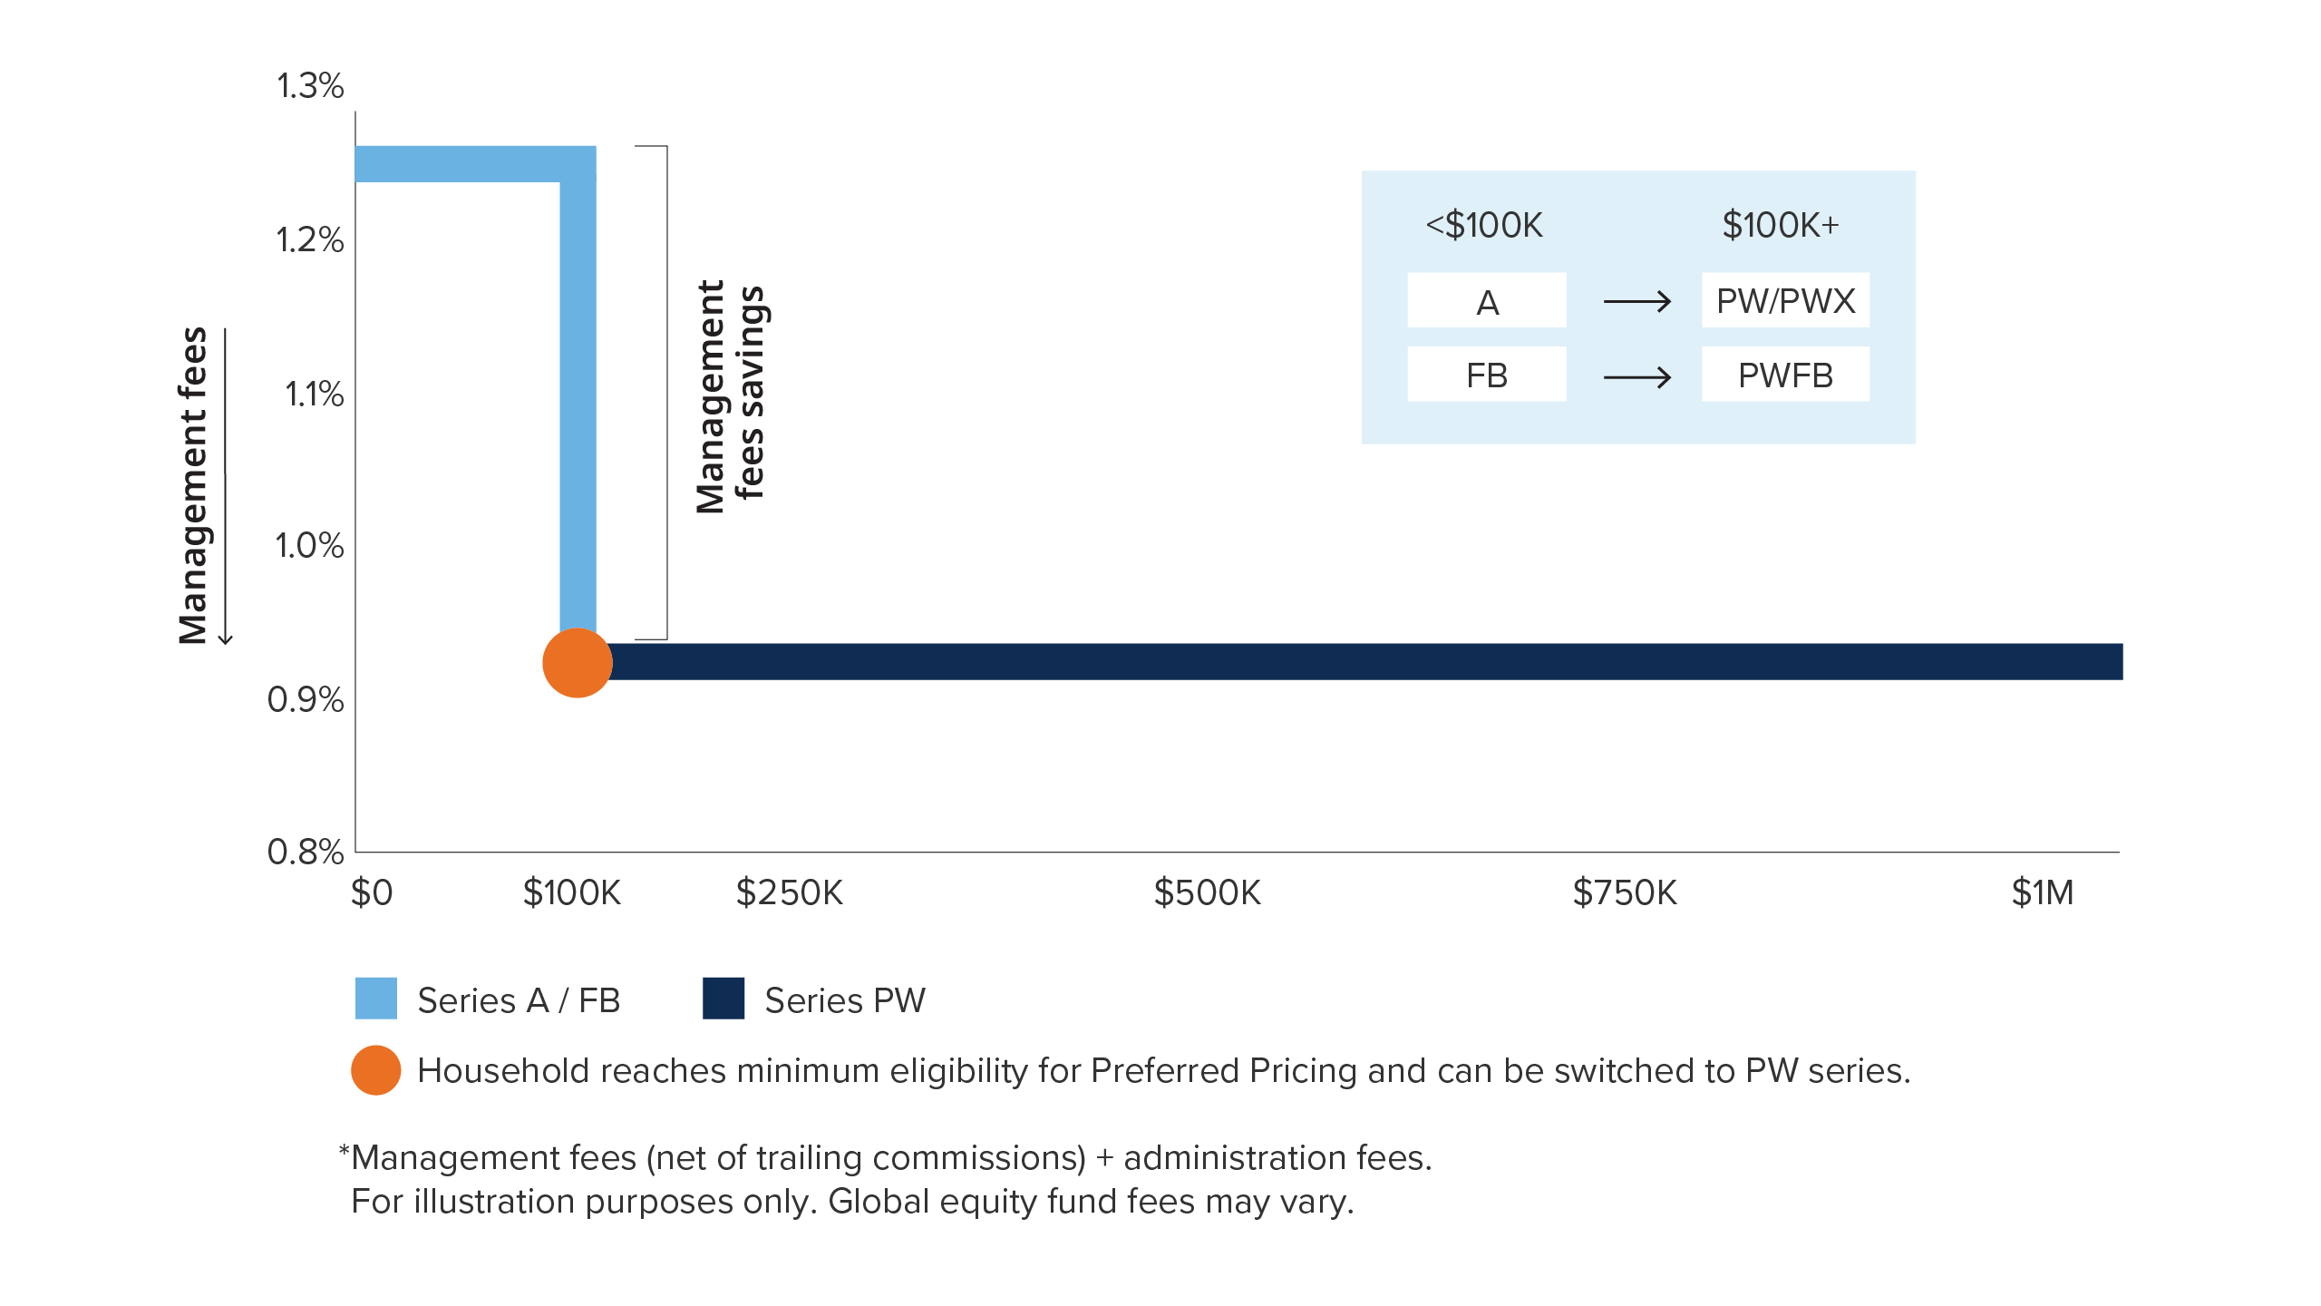Click the dark navy Series PW legend swatch
The height and width of the screenshot is (1306, 2321).
point(723,999)
